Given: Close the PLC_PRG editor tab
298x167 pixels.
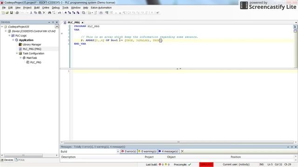Looking at the screenshot, I should (82, 23).
